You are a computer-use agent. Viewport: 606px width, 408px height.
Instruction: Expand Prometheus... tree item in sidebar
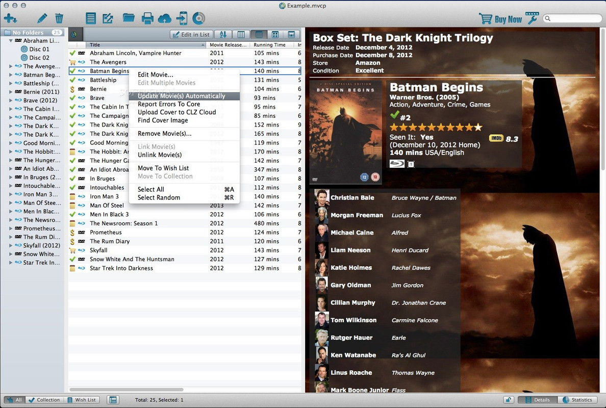point(11,228)
